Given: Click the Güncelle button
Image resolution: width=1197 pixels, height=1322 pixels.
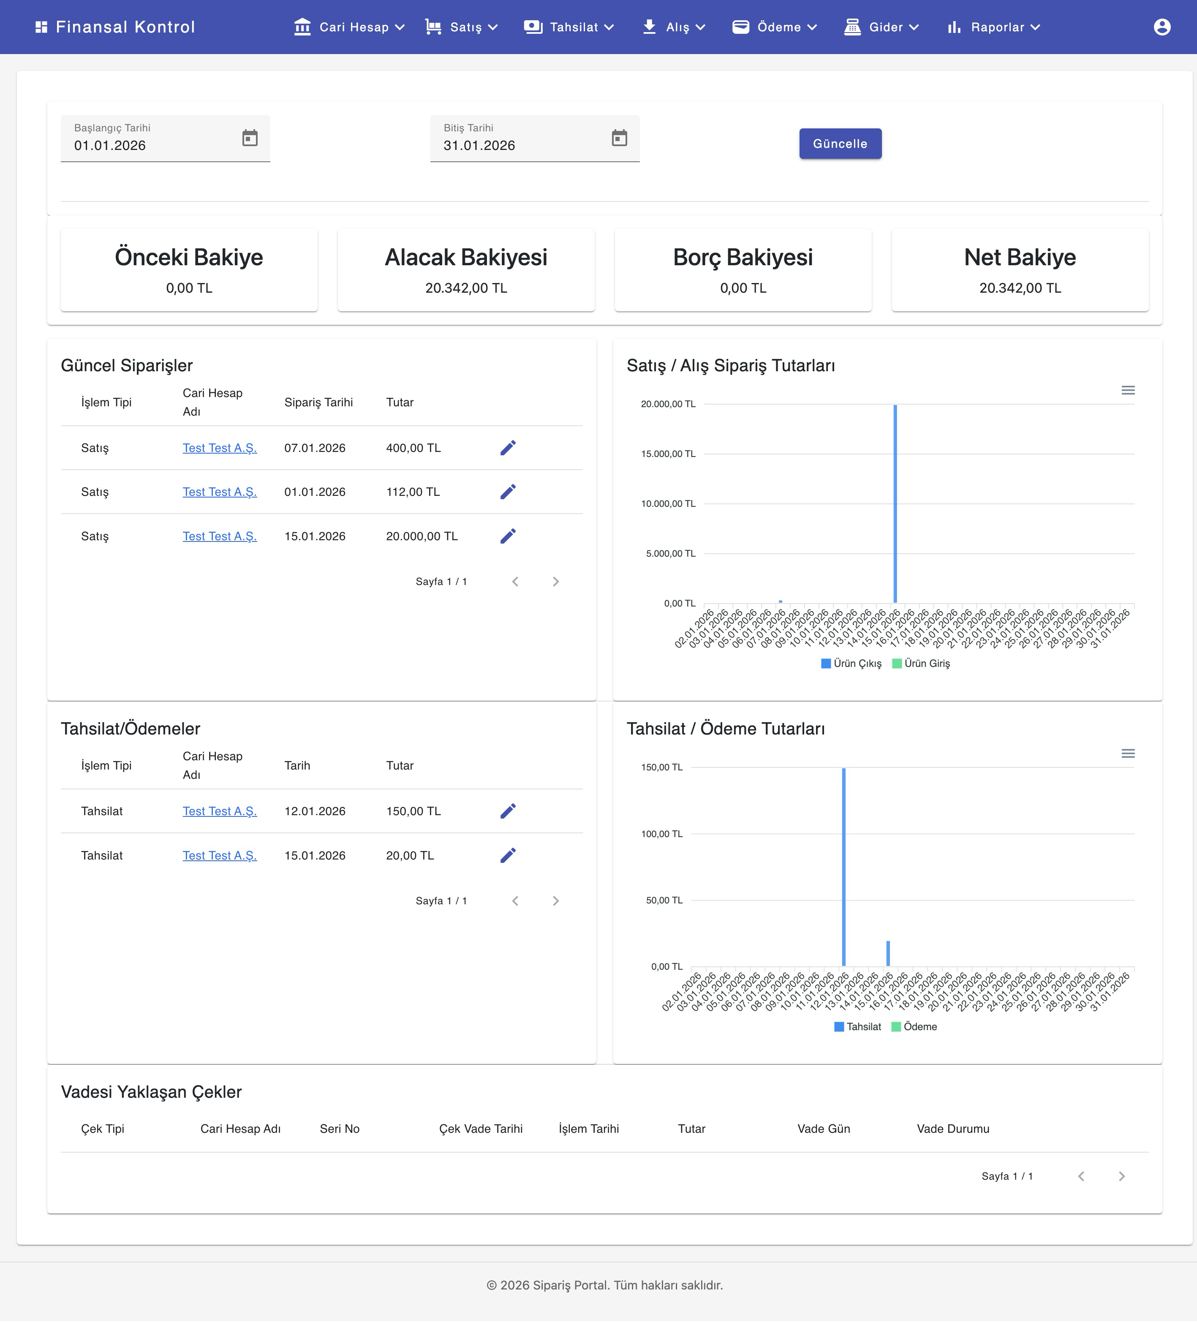Looking at the screenshot, I should click(840, 143).
